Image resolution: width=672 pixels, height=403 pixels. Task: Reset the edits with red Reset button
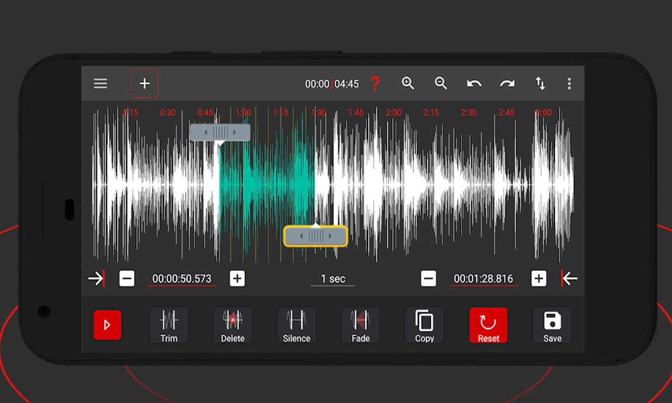click(488, 325)
